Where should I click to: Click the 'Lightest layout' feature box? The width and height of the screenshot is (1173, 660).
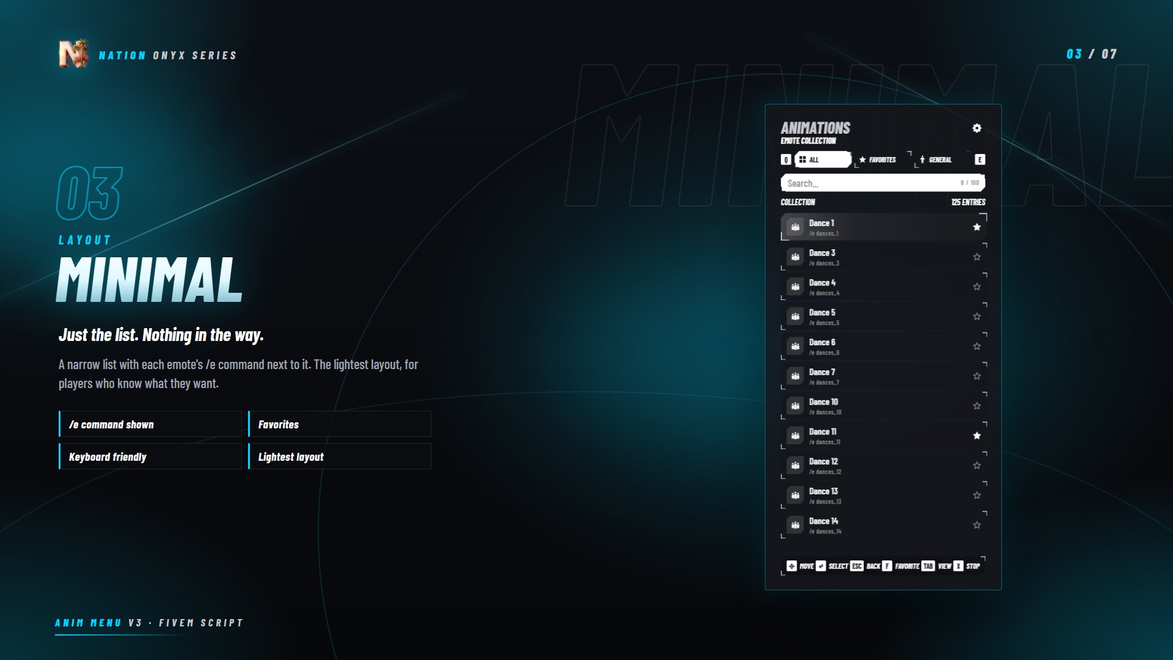click(x=340, y=457)
